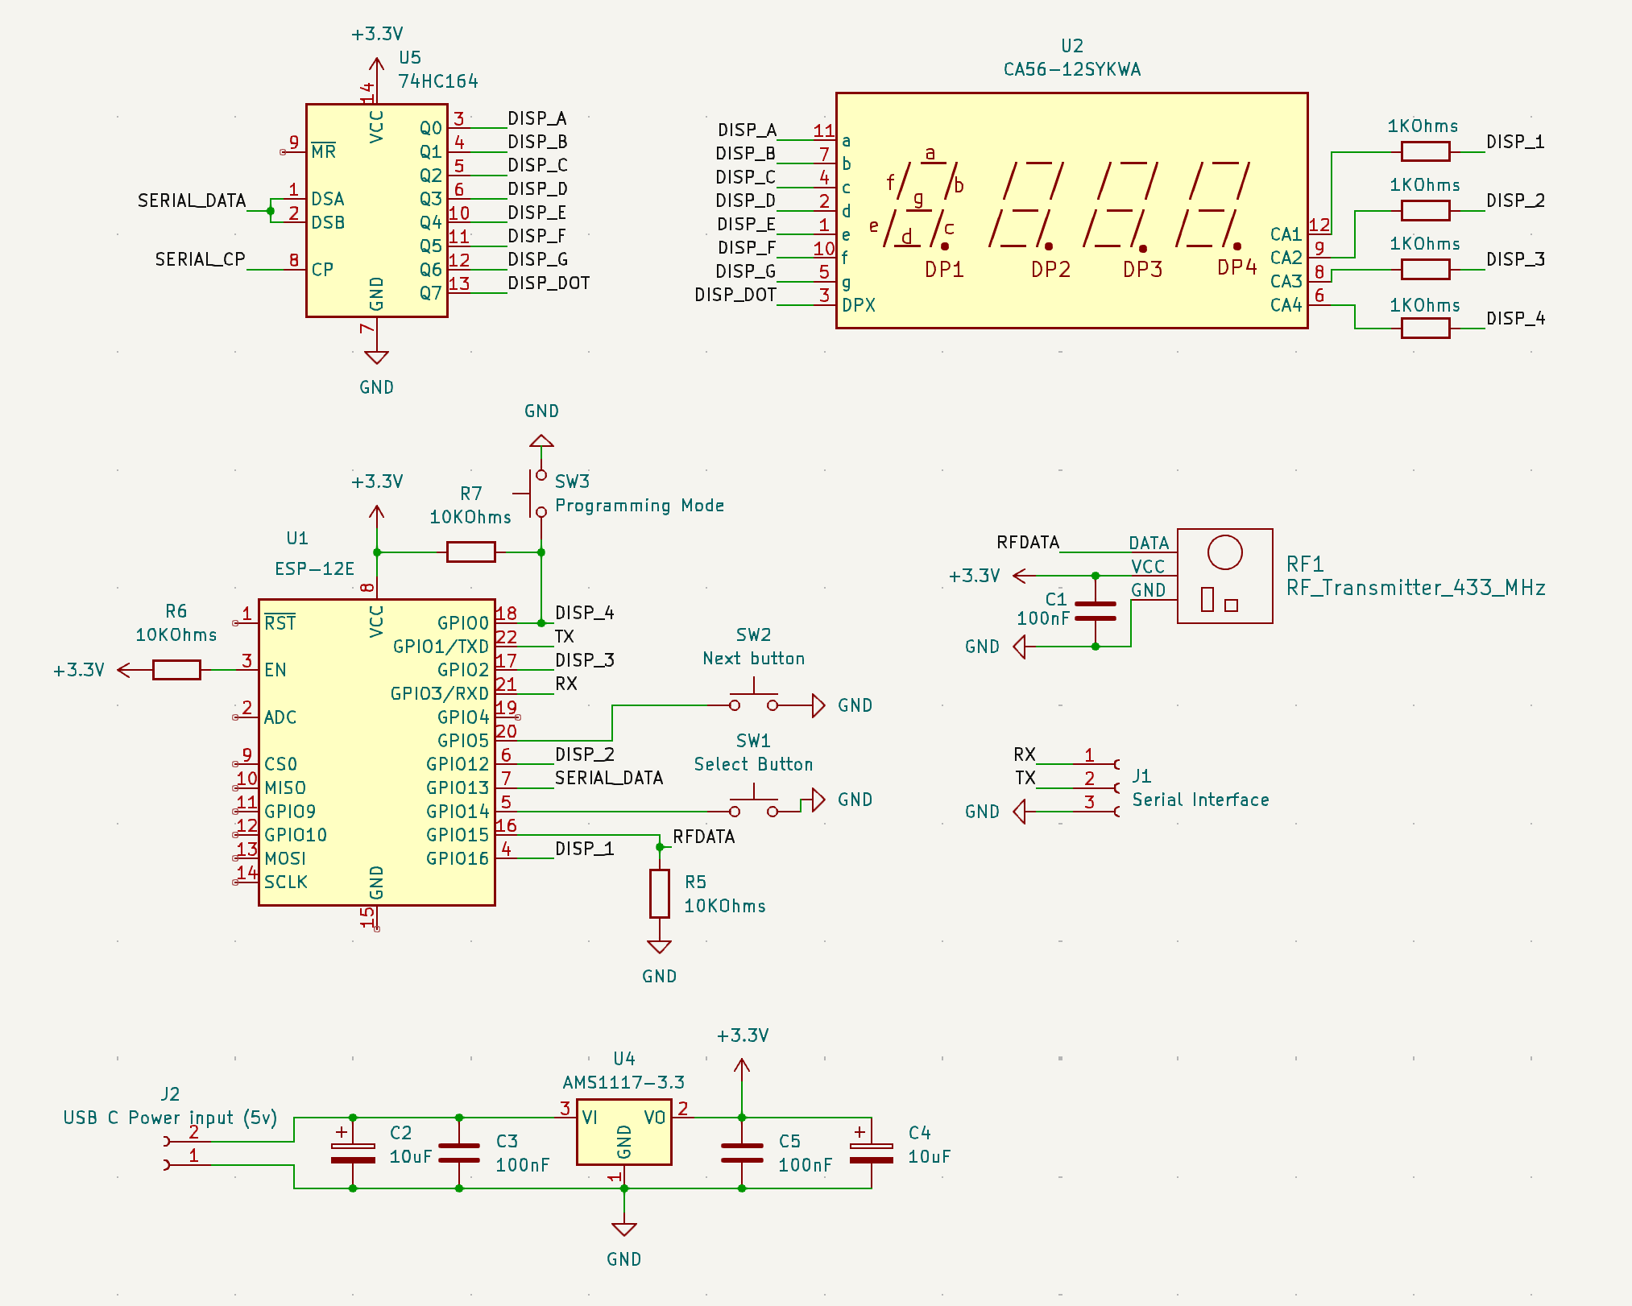
Task: Click the ESP-12E part value text
Action: click(314, 569)
